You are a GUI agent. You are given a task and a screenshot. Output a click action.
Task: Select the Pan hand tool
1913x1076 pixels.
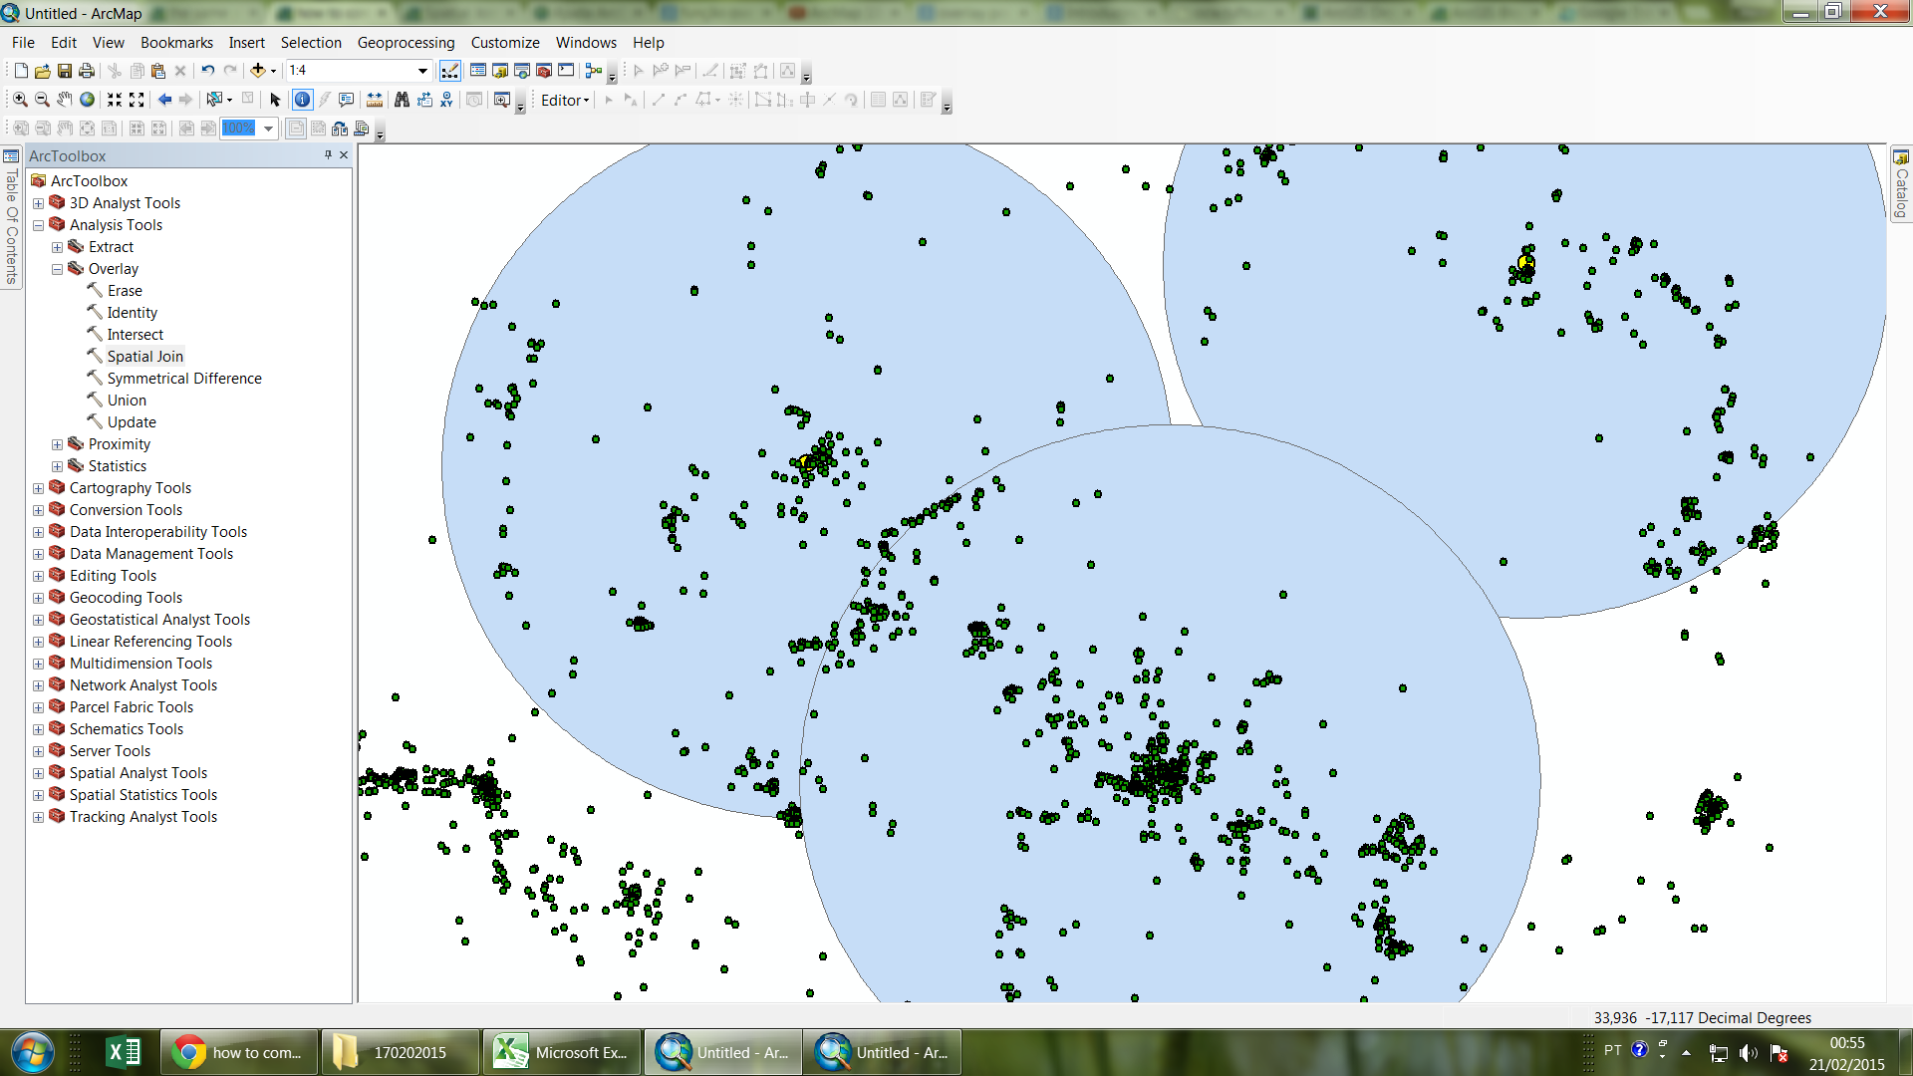64,100
